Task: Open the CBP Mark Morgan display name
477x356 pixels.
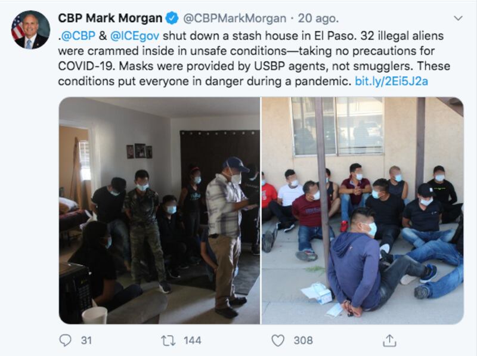Action: tap(110, 18)
